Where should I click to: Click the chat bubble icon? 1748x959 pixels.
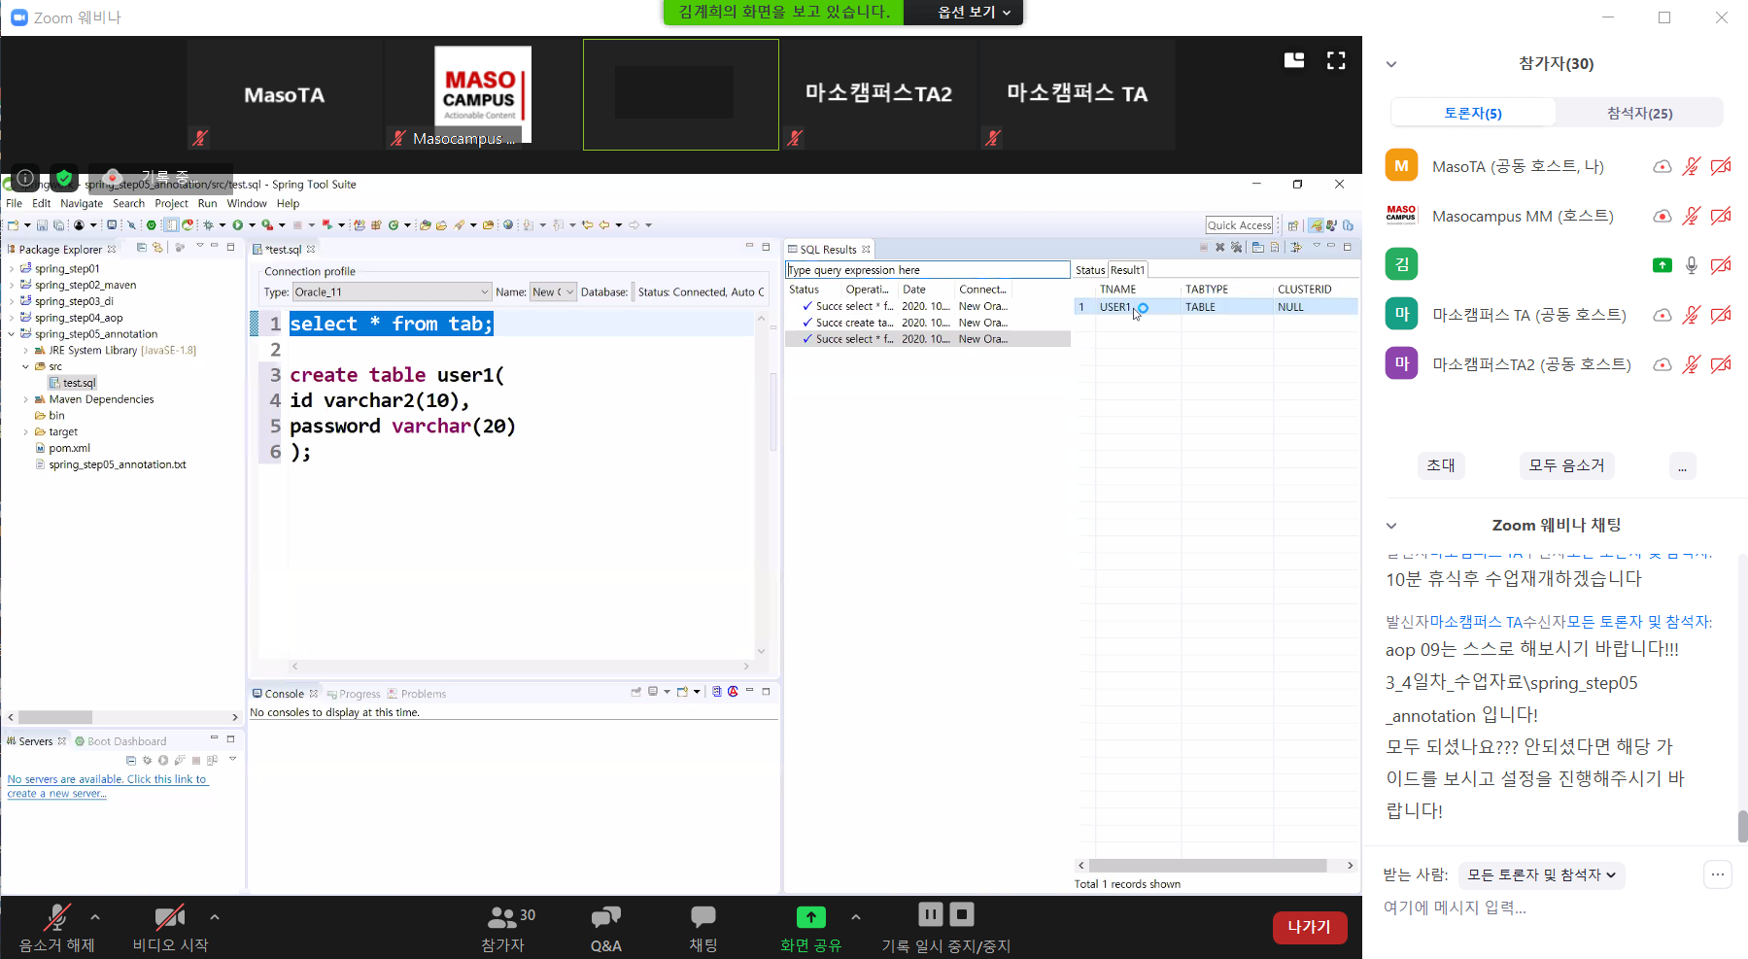point(703,918)
